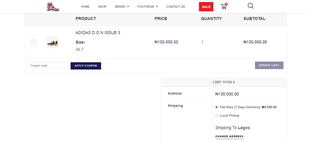Focus the Coupon code input field
The width and height of the screenshot is (311, 142).
pos(48,66)
